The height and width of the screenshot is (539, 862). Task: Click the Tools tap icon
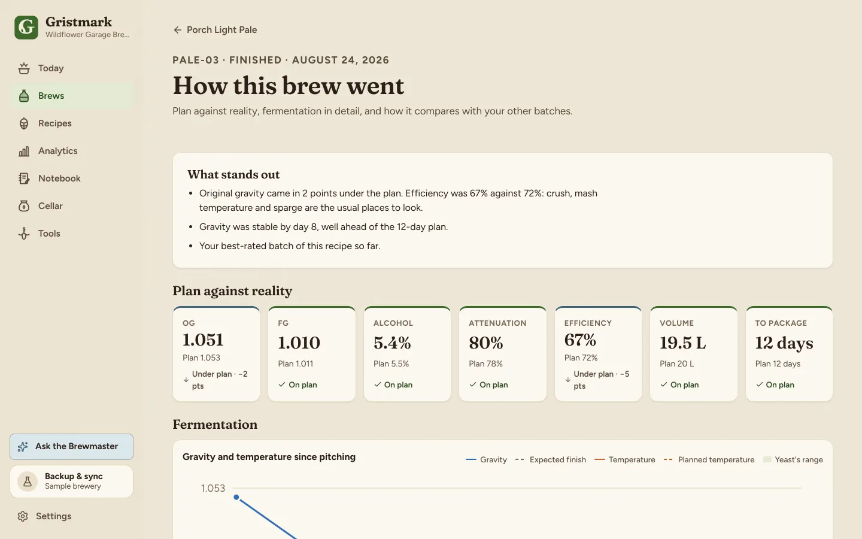(x=24, y=234)
